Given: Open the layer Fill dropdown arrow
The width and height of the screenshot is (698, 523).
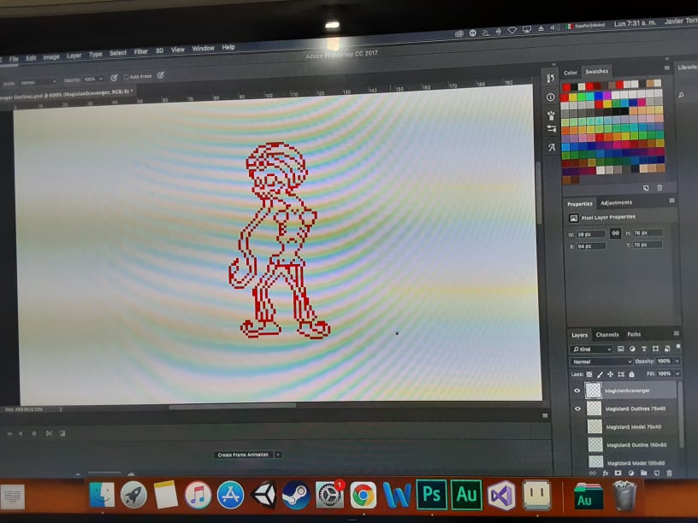Looking at the screenshot, I should [677, 373].
